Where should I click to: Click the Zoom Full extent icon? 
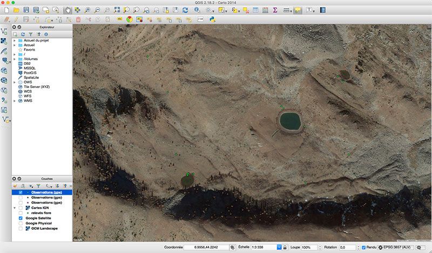[x=117, y=10]
